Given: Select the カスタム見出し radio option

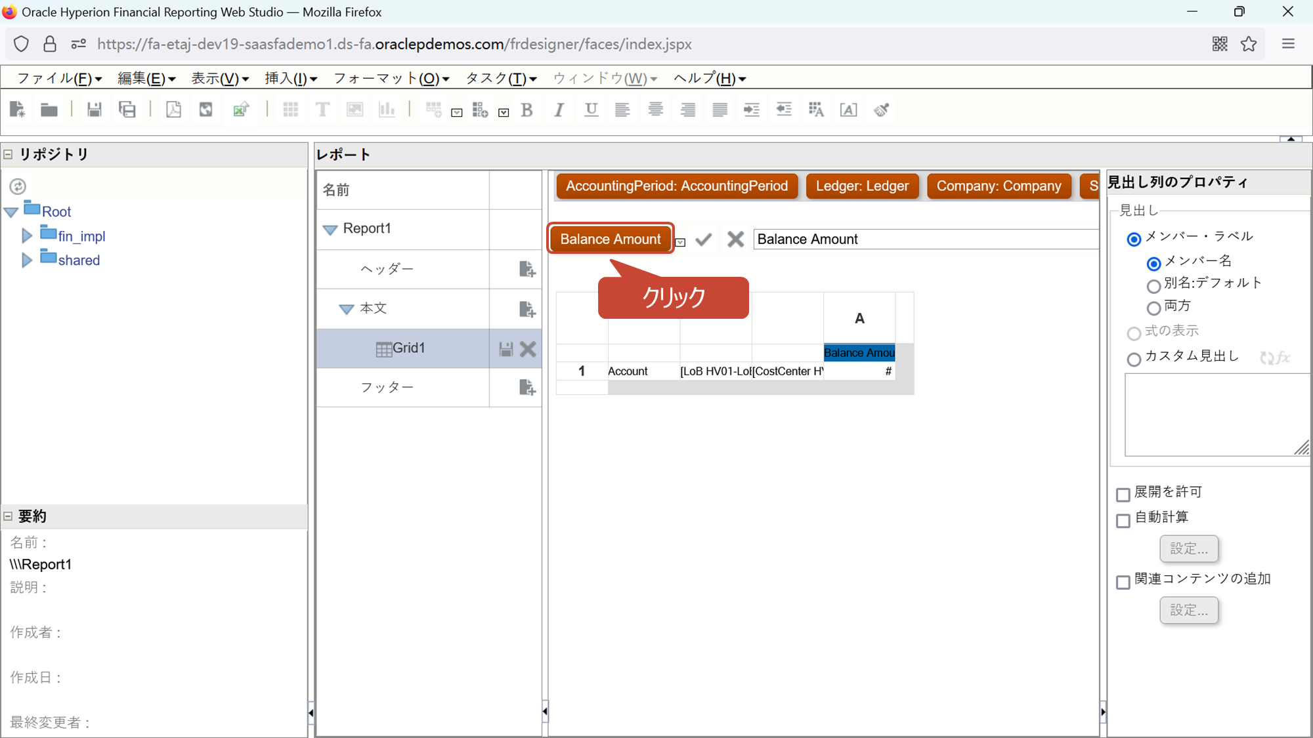Looking at the screenshot, I should click(x=1134, y=359).
